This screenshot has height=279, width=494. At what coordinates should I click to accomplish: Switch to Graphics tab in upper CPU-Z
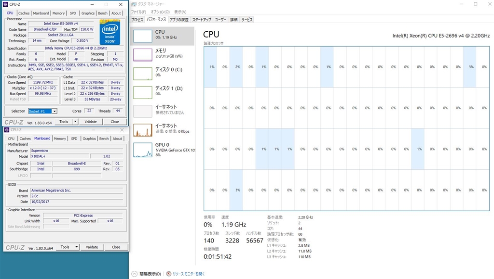[88, 13]
